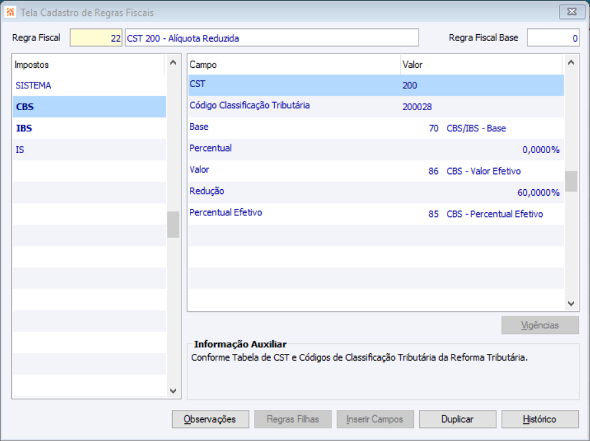Click the CST value 200

(x=409, y=86)
